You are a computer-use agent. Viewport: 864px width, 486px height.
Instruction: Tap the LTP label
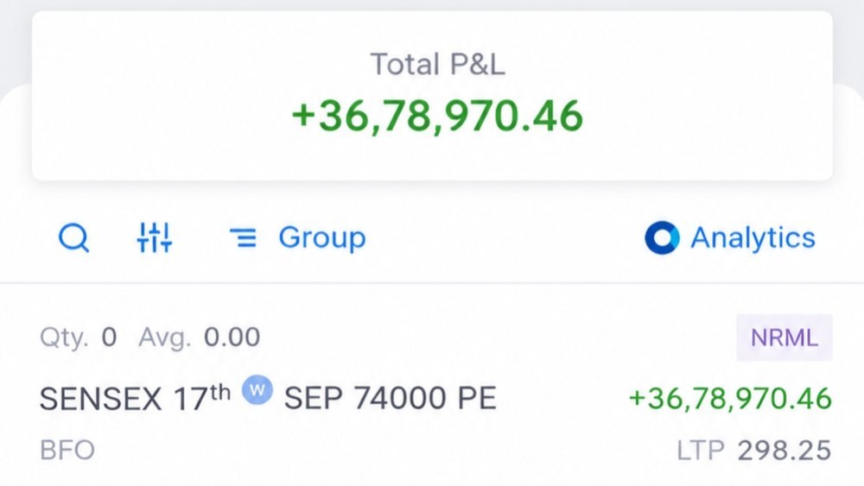coord(701,451)
